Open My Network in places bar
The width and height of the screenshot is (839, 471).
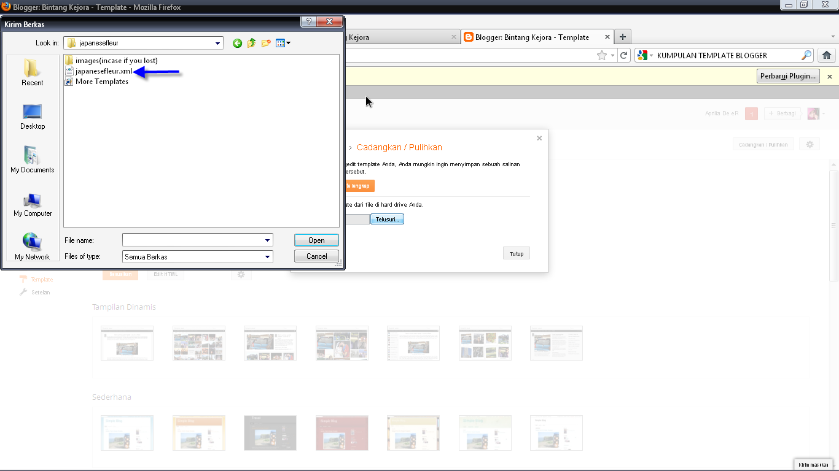[32, 247]
